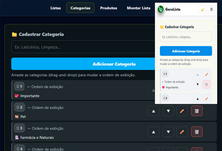Open the Montar Lista tab
Image resolution: width=222 pixels, height=151 pixels.
[x=139, y=8]
